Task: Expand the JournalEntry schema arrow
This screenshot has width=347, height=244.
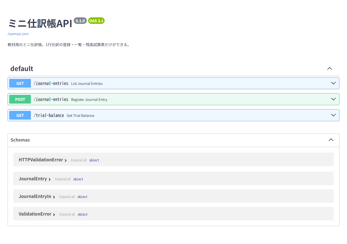Action: [x=50, y=179]
